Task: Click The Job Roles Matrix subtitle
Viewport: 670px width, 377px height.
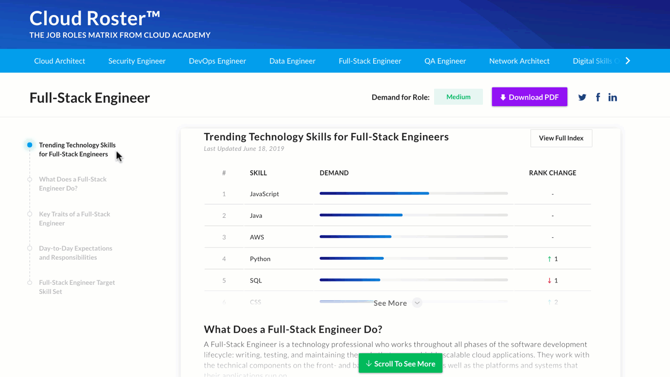Action: pyautogui.click(x=120, y=35)
